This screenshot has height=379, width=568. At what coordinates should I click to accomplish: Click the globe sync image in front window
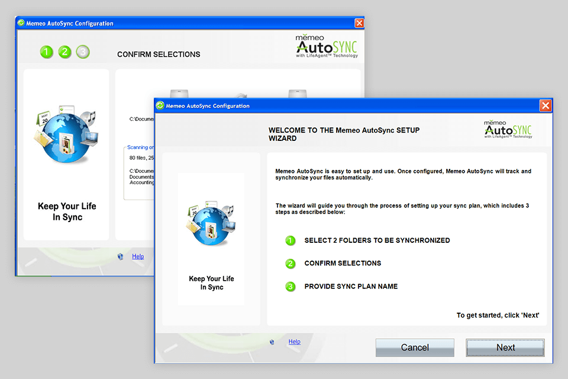click(x=211, y=223)
